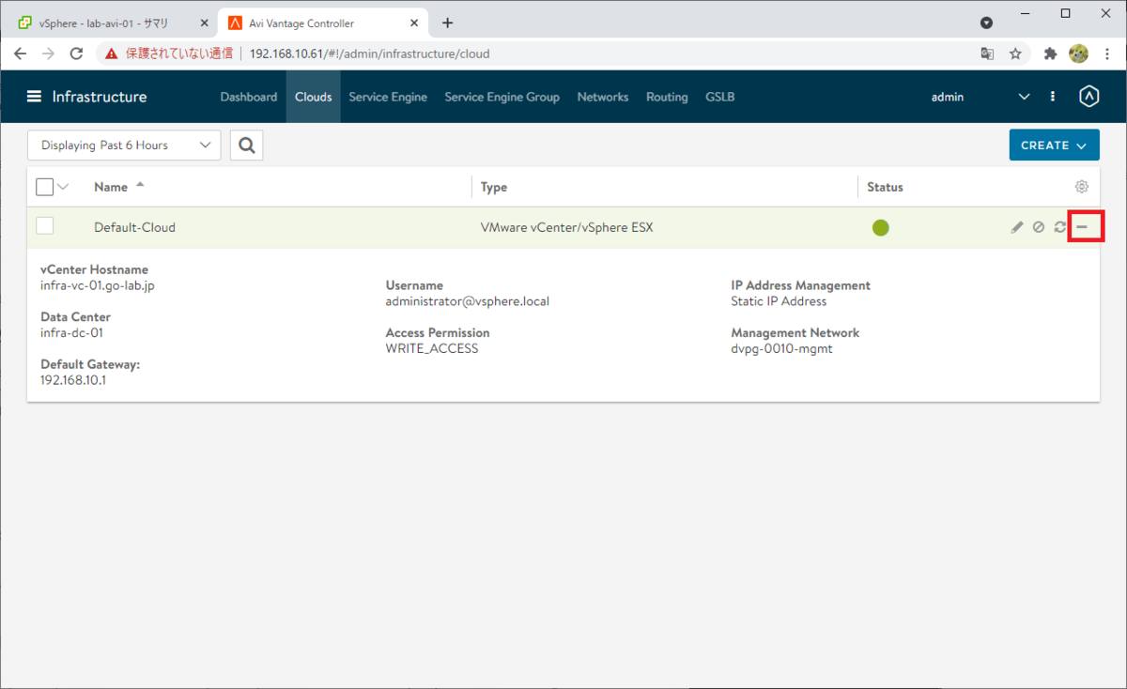
Task: Open the Service Engine tab
Action: click(388, 97)
